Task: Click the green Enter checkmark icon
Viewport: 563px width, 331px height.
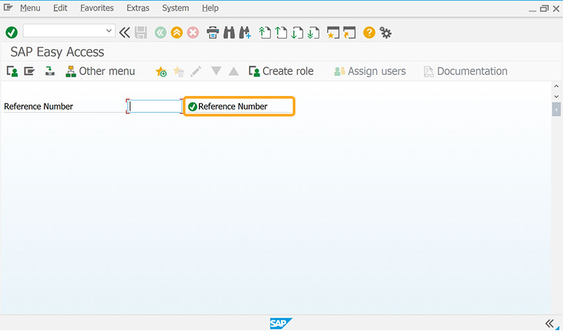Action: coord(11,32)
